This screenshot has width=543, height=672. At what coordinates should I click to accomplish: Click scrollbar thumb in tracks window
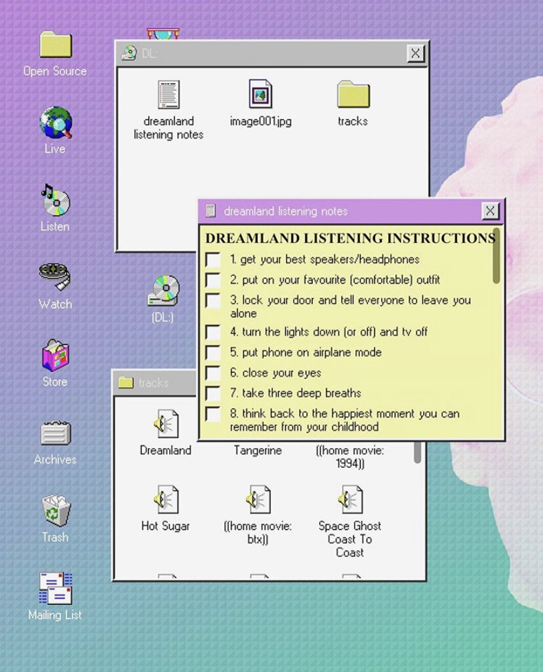point(418,453)
